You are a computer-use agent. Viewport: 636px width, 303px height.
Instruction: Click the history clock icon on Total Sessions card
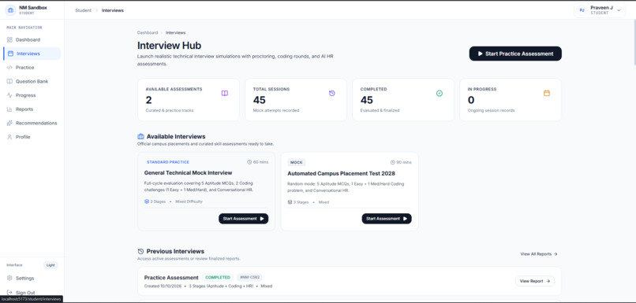(x=331, y=93)
